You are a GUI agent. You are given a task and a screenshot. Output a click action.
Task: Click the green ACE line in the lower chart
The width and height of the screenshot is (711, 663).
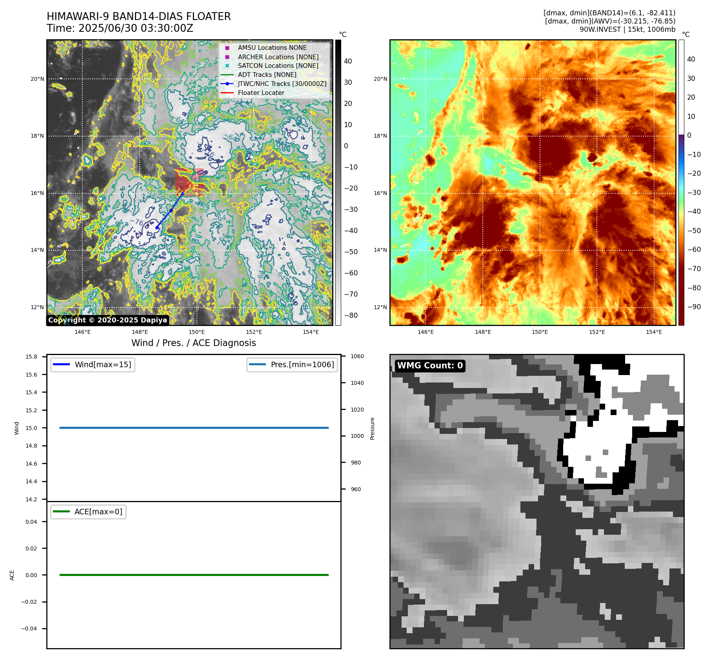[x=194, y=575]
